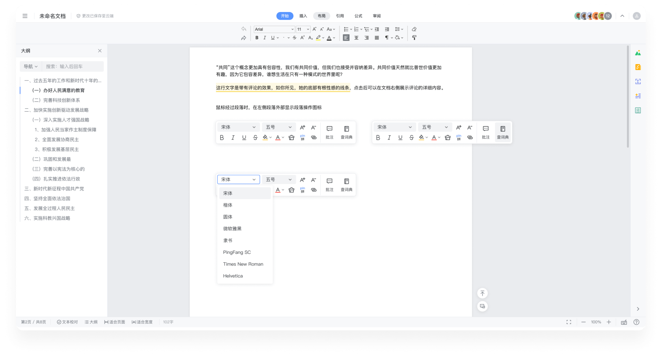Toggle left alignment in main toolbar
The image size is (662, 357).
click(346, 38)
